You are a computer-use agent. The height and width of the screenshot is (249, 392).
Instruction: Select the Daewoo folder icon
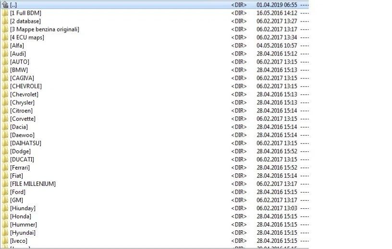click(5, 135)
